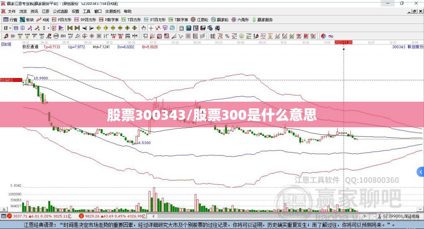
Task: Click the circle target drawing icon
Action: 84,36
